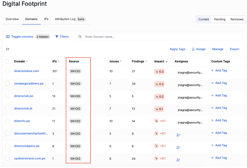Click assignee jnagra@security... for dinersfx.pe

point(190,123)
